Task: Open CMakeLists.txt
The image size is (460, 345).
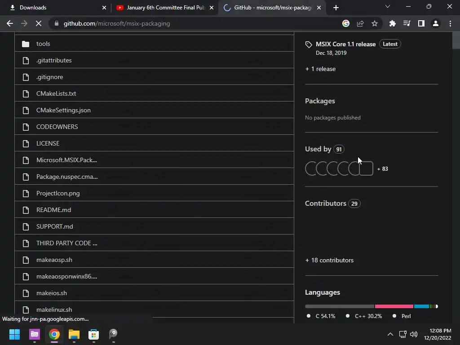Action: pos(56,93)
